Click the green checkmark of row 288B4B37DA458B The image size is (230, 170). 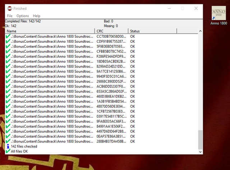(x=8, y=141)
